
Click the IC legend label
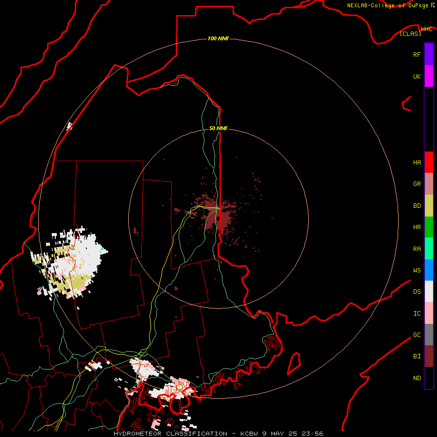coord(417,314)
